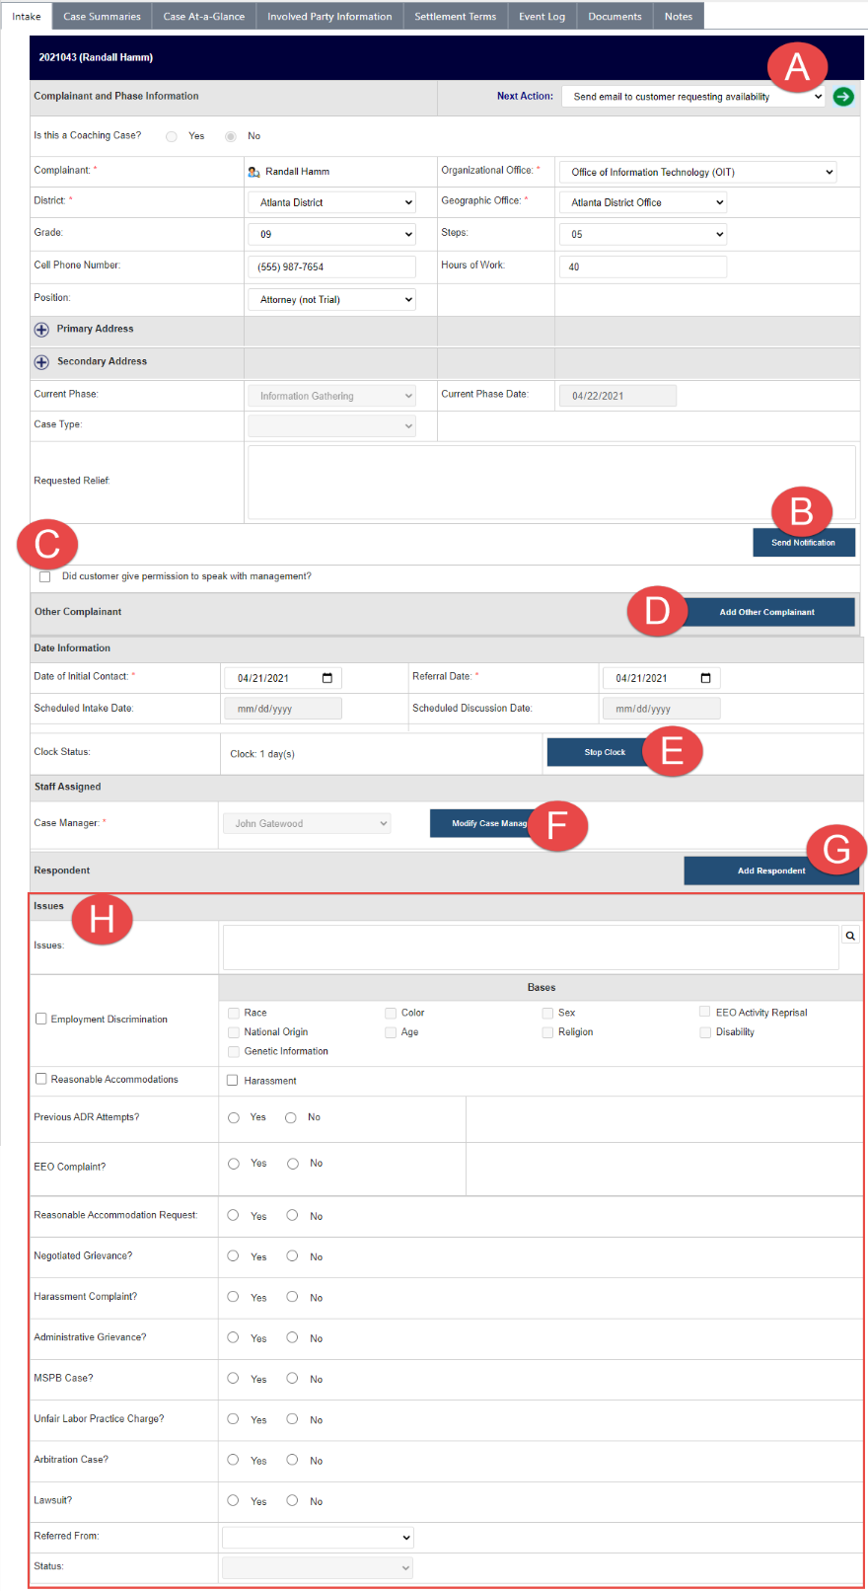868x1591 pixels.
Task: Open the Case Type dropdown
Action: click(x=331, y=425)
